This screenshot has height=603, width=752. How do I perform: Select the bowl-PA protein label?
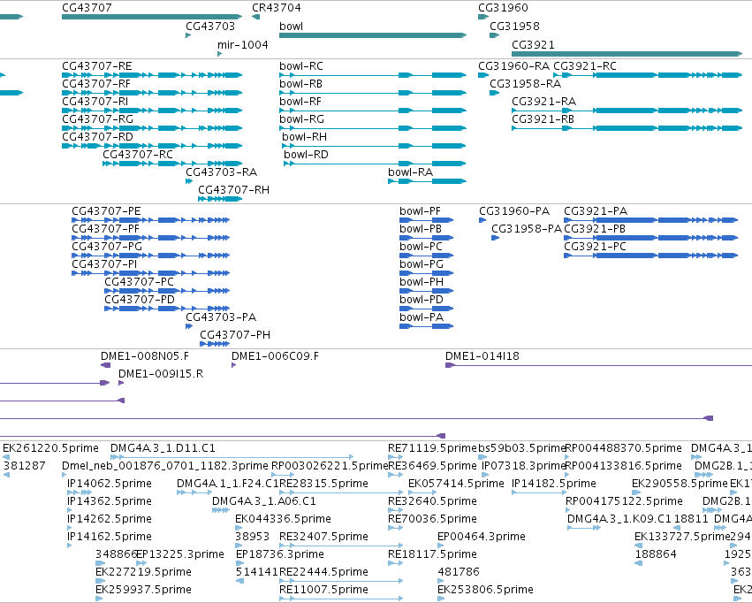[422, 318]
